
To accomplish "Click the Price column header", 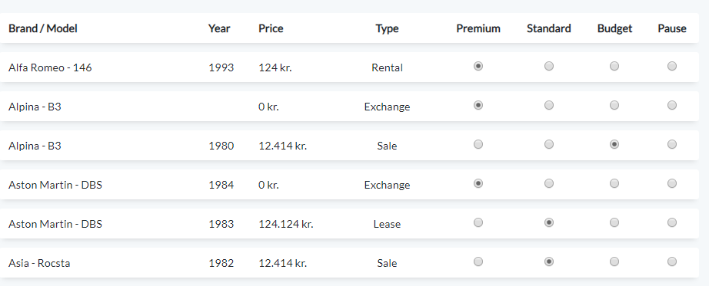I will 271,28.
